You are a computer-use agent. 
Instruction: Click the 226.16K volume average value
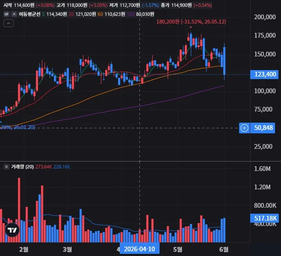(62, 167)
